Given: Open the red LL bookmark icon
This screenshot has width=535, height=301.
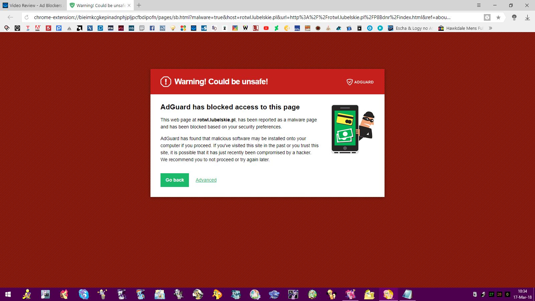Looking at the screenshot, I should click(256, 28).
